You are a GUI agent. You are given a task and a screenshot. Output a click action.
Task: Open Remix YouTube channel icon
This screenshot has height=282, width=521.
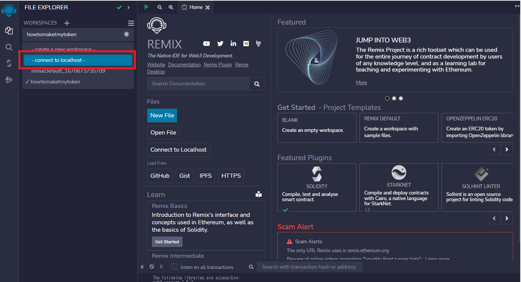[x=206, y=44]
